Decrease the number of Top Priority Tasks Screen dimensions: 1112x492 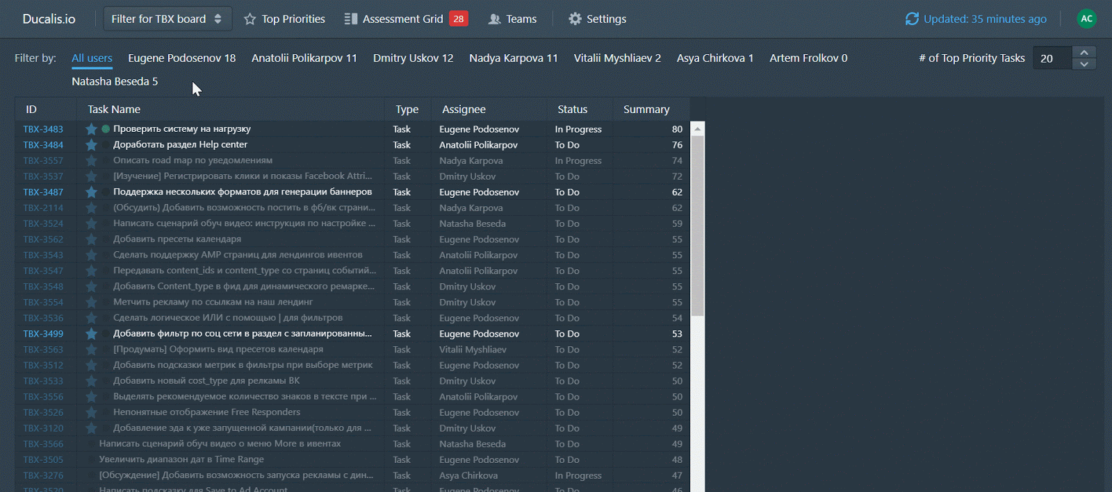(x=1084, y=64)
